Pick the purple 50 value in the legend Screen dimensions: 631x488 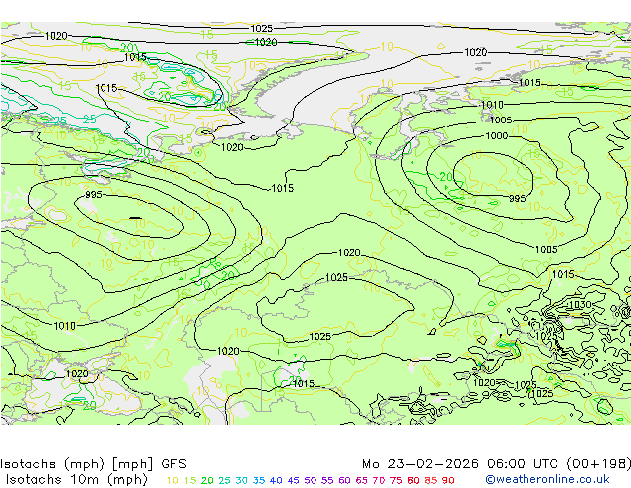coord(311,480)
